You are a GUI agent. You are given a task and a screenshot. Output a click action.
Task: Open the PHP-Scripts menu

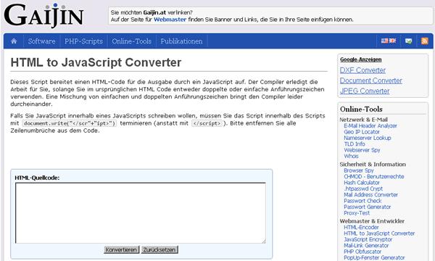point(83,41)
